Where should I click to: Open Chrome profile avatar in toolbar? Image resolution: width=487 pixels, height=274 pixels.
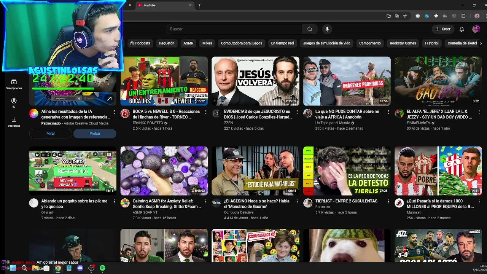tap(477, 16)
